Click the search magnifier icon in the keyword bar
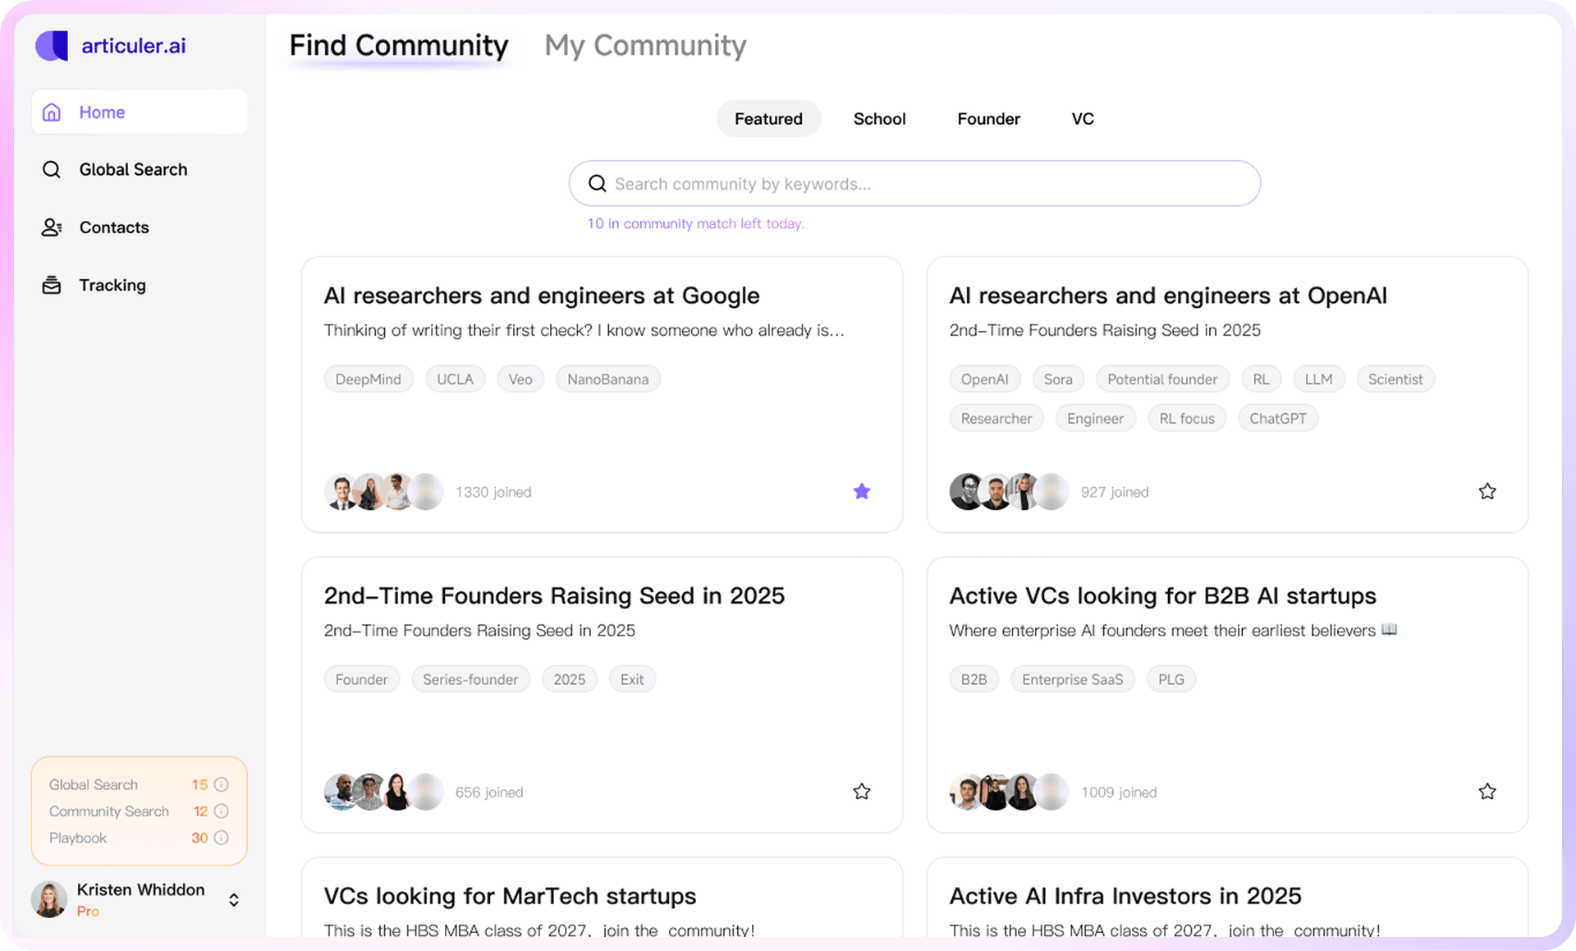This screenshot has width=1576, height=951. 597,182
